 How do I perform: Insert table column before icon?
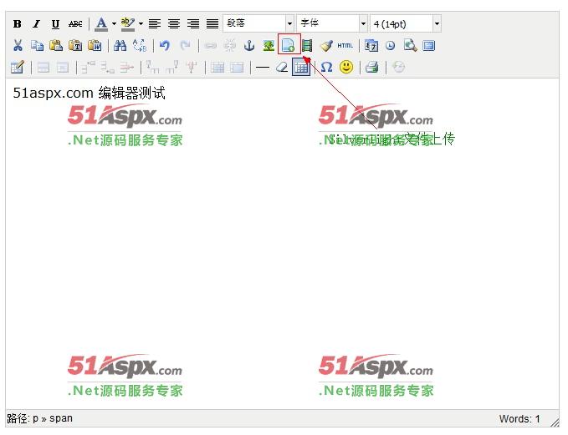(x=152, y=68)
